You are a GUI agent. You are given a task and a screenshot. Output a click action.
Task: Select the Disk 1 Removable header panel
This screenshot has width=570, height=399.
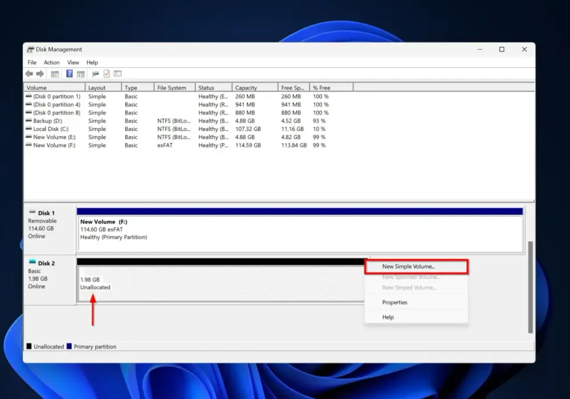pos(50,229)
